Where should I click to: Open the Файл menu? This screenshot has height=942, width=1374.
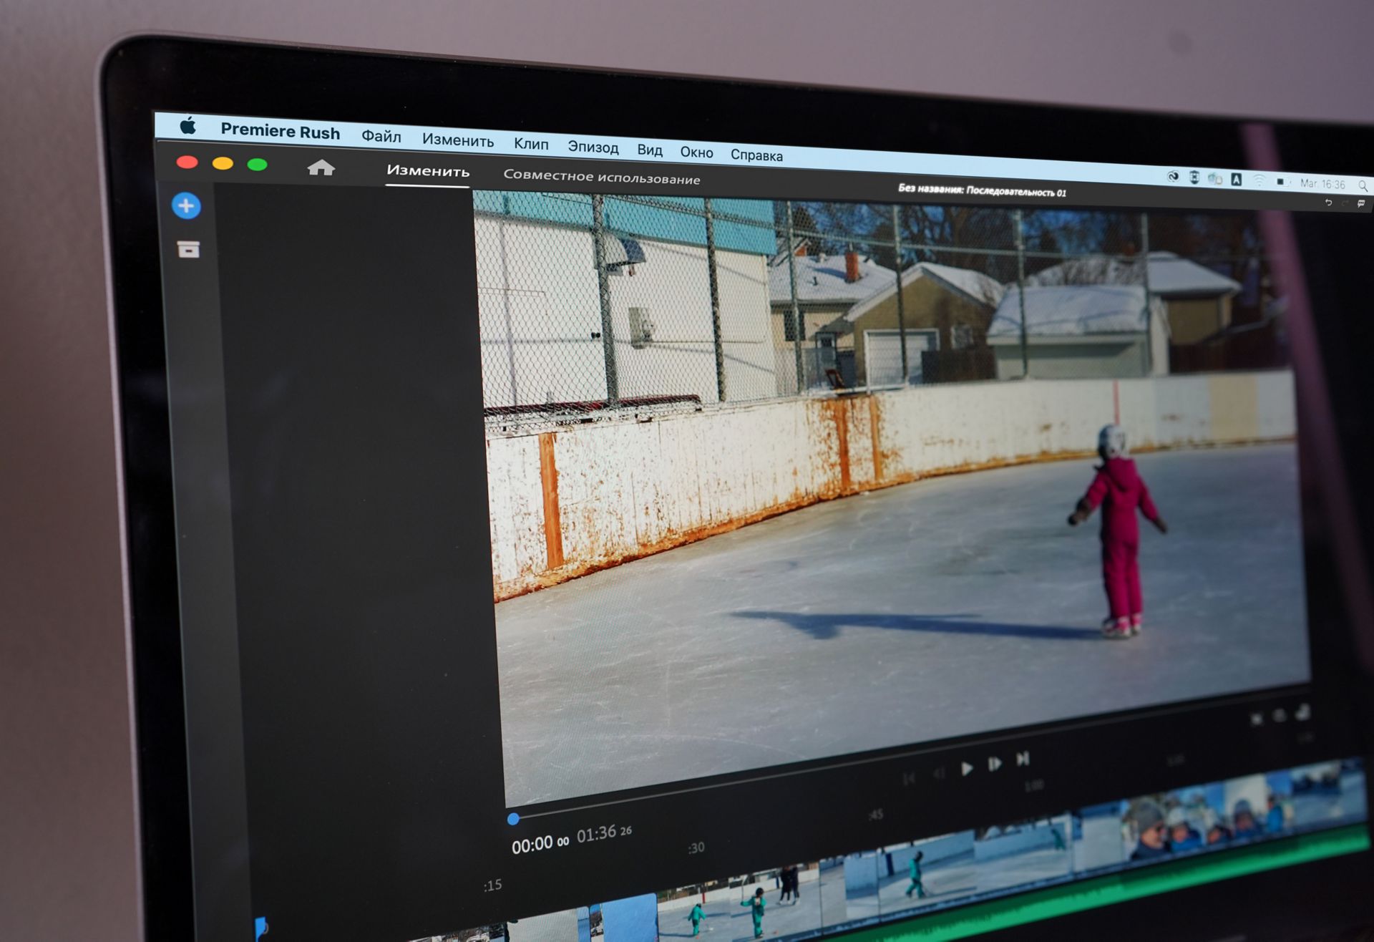(381, 136)
